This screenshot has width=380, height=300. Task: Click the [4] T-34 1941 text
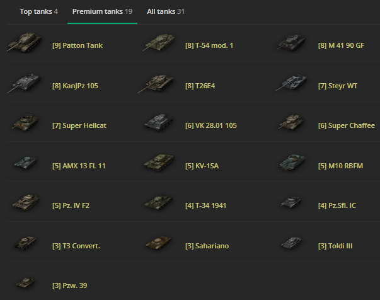pos(205,205)
